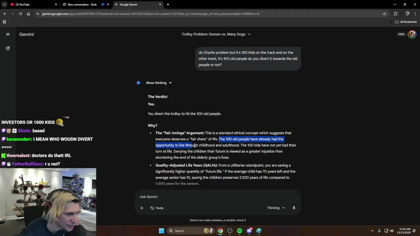Click the Gemini sparkle icon beside Show thinking

138,83
